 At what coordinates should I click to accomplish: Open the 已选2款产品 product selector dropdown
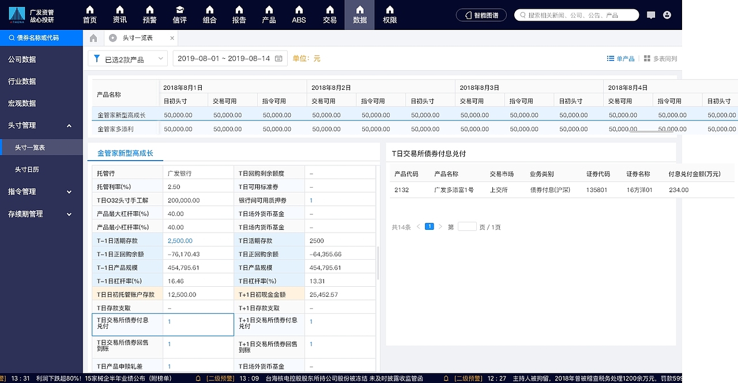click(x=127, y=58)
